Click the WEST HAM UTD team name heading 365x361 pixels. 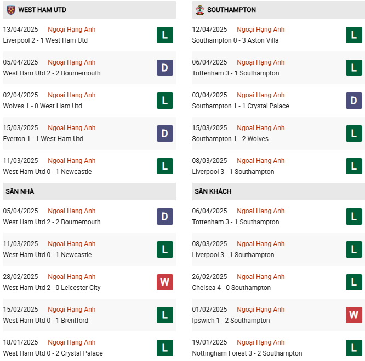(42, 10)
